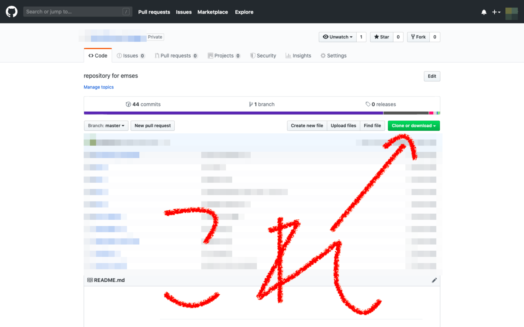The height and width of the screenshot is (327, 524).
Task: Switch to the repository Issues tab
Action: tap(131, 56)
